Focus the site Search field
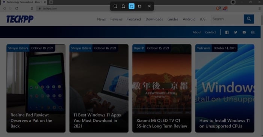 [x=227, y=19]
